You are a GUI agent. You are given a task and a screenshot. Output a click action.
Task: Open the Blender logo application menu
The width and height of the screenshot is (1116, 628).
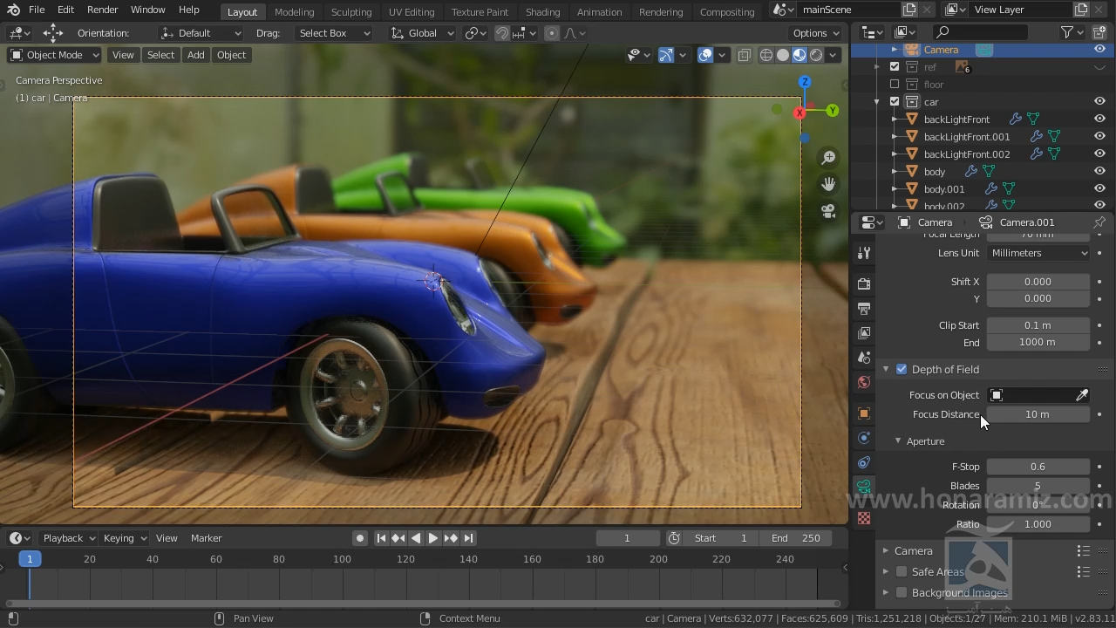13,10
